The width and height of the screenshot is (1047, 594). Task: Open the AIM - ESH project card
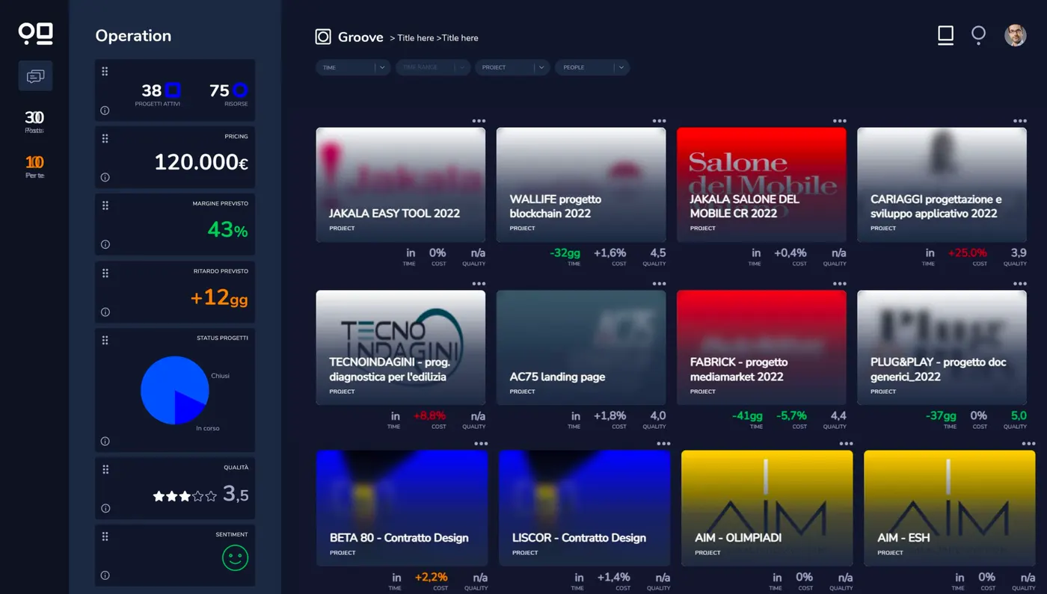(x=949, y=508)
